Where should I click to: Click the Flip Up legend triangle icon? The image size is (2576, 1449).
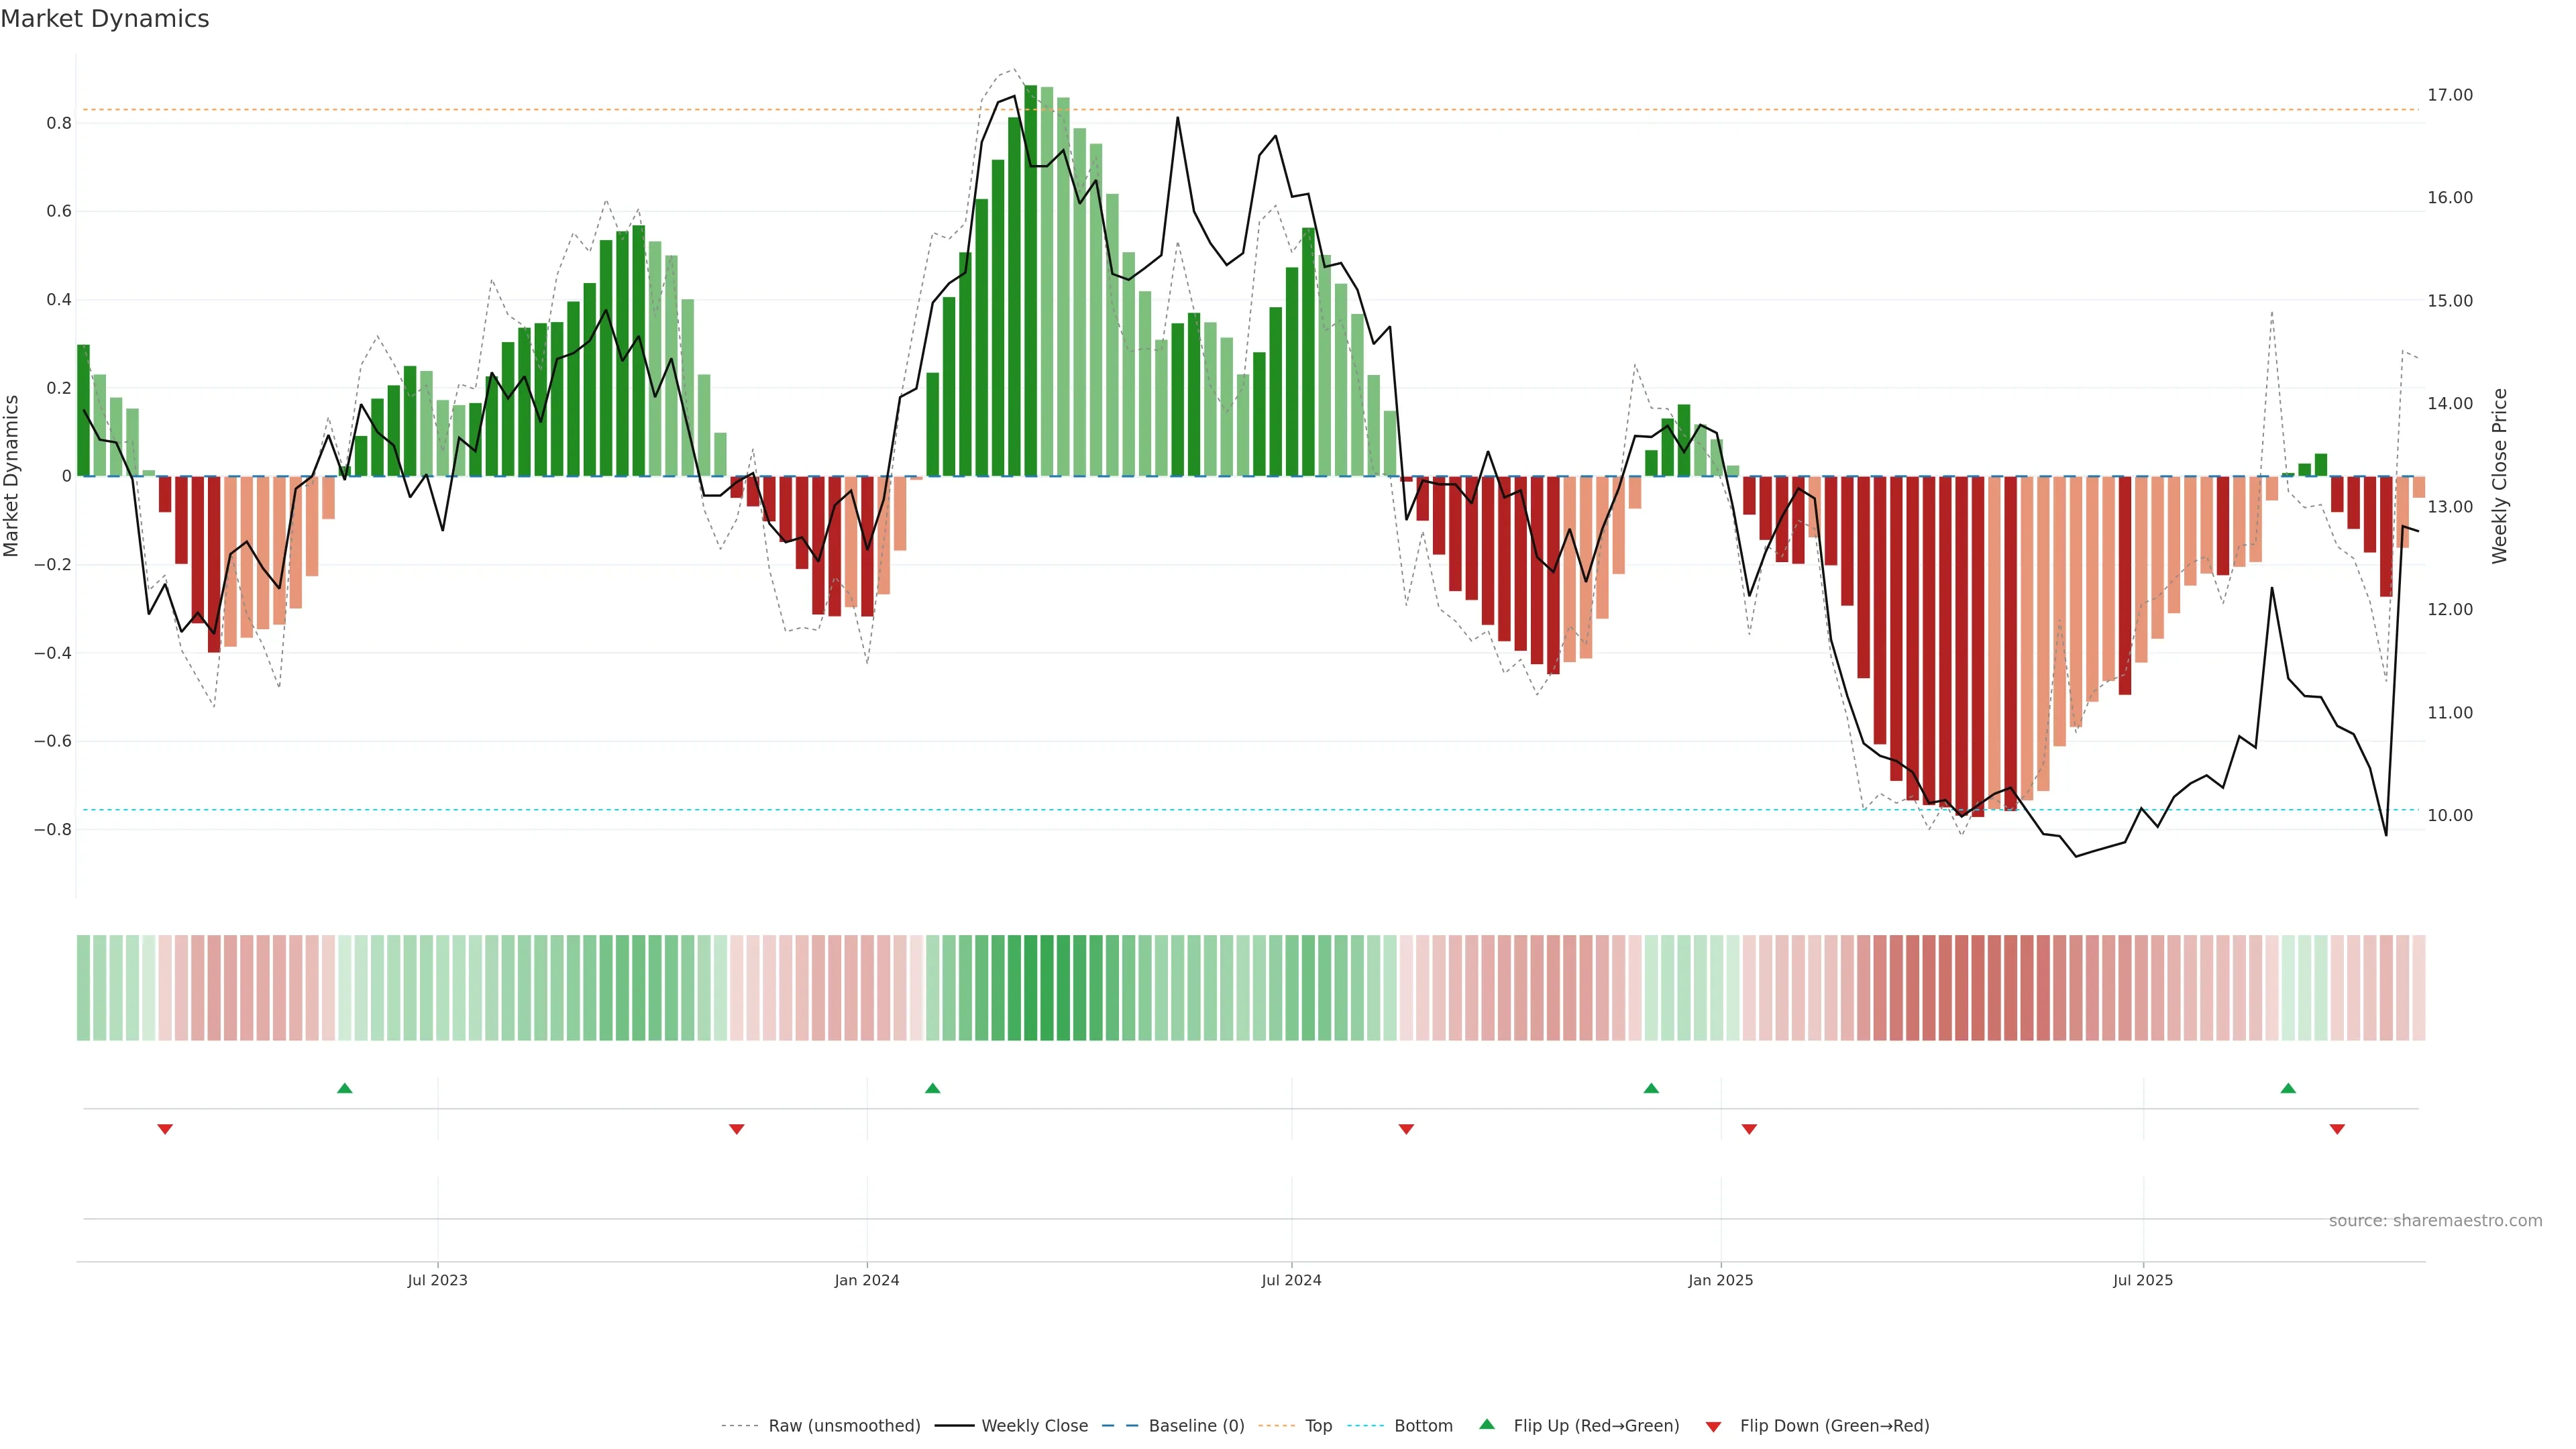[1487, 1424]
